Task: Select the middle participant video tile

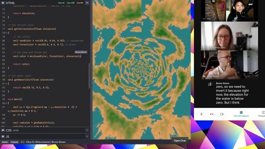Action: pyautogui.click(x=229, y=36)
